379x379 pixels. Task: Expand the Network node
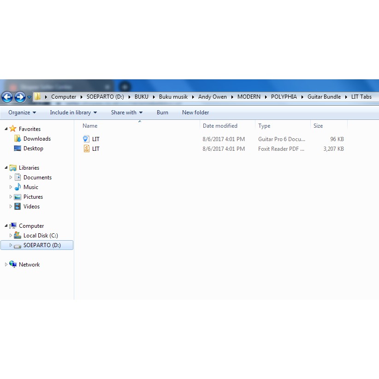point(6,265)
